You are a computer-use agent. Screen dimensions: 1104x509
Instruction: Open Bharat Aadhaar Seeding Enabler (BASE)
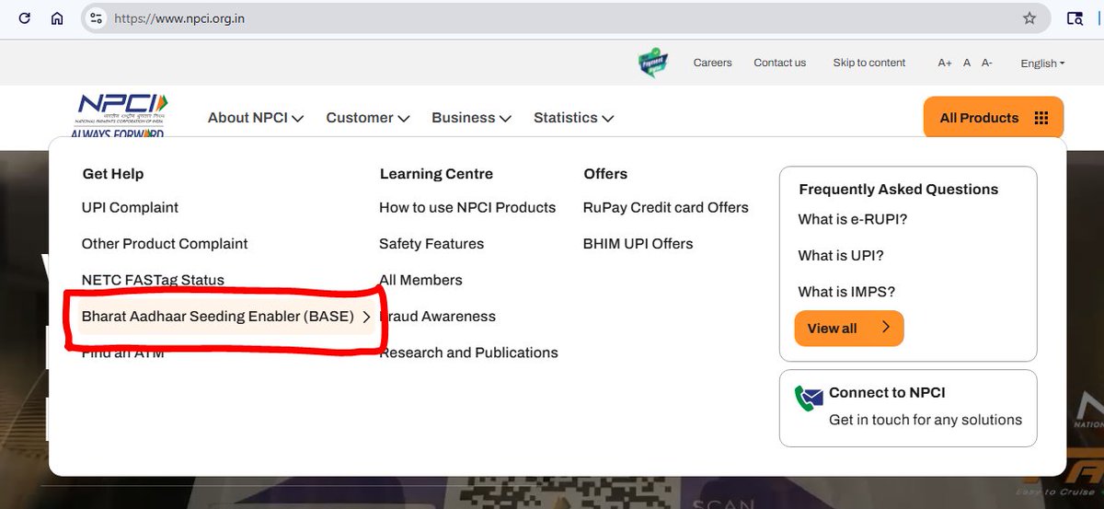(x=225, y=317)
